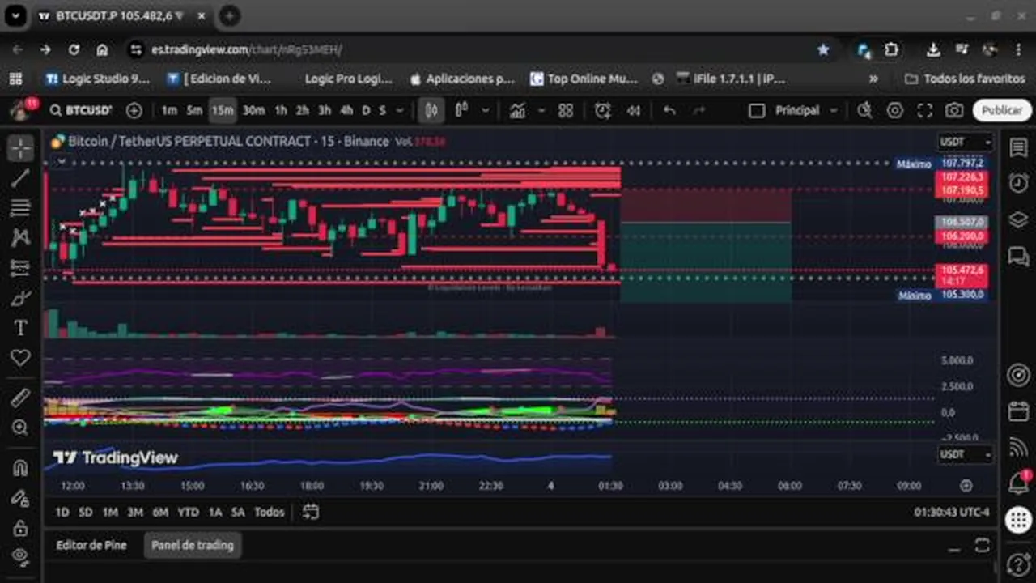Select the YTD date range

[x=188, y=512]
